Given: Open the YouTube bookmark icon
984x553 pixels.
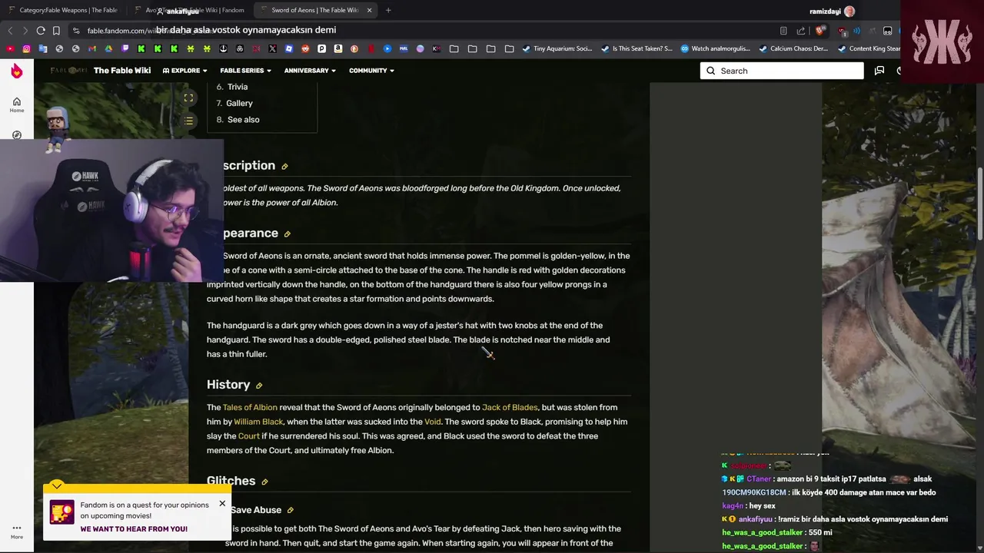Looking at the screenshot, I should pos(10,48).
